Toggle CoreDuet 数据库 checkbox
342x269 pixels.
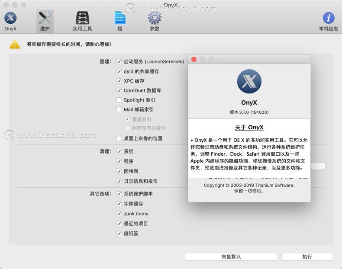(119, 90)
